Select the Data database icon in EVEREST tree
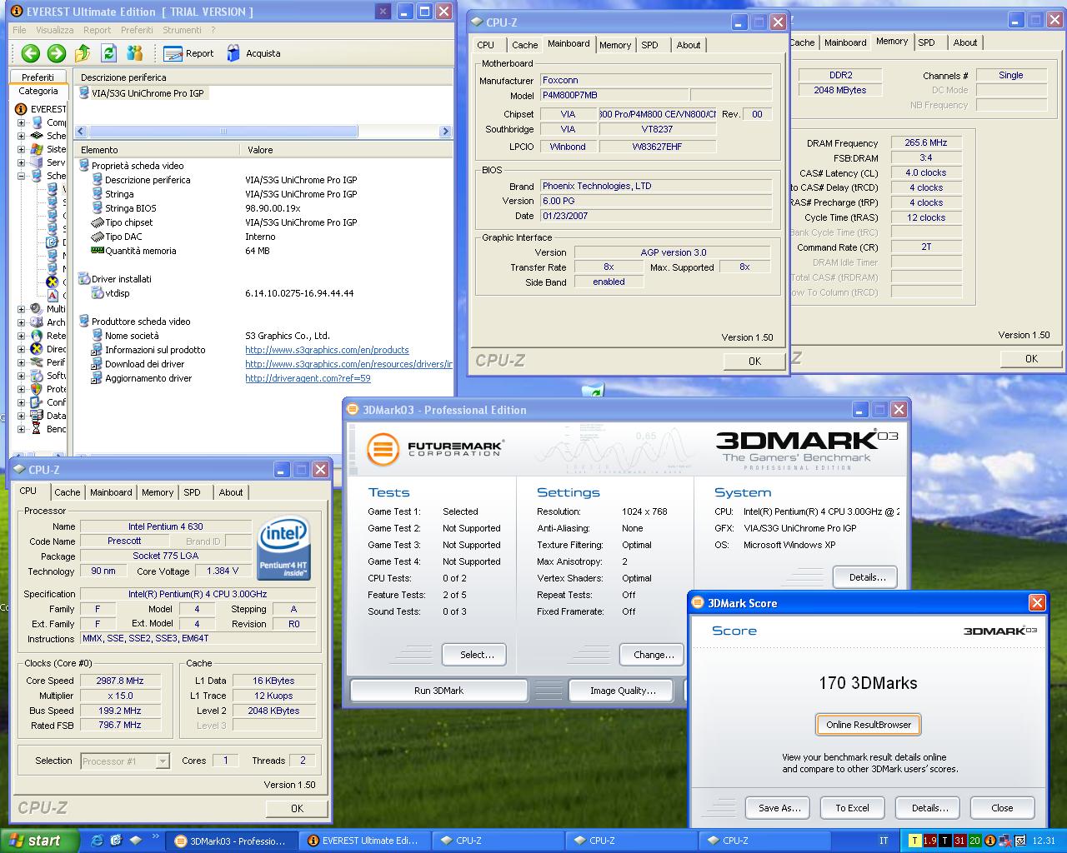Screen dimensions: 1067x853 (x=37, y=416)
